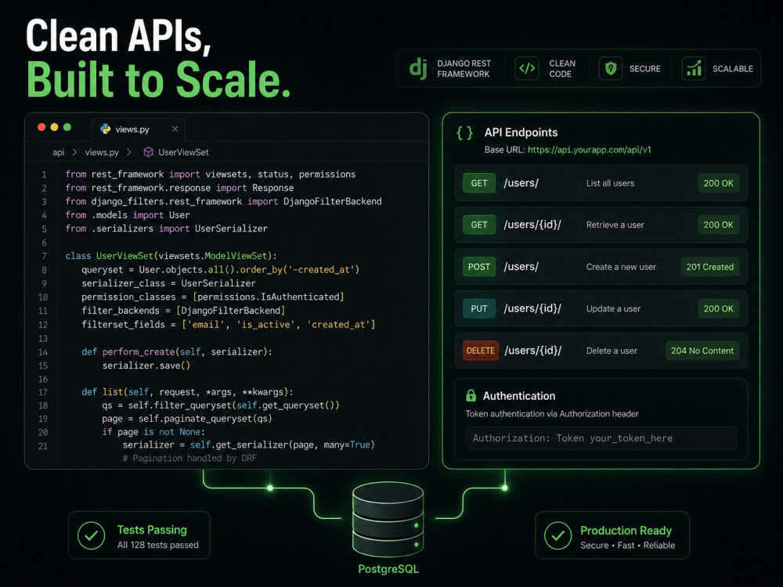Click 'DJANGO REST FRAMEWORK' label
Screen dimensions: 783x587
coord(464,69)
